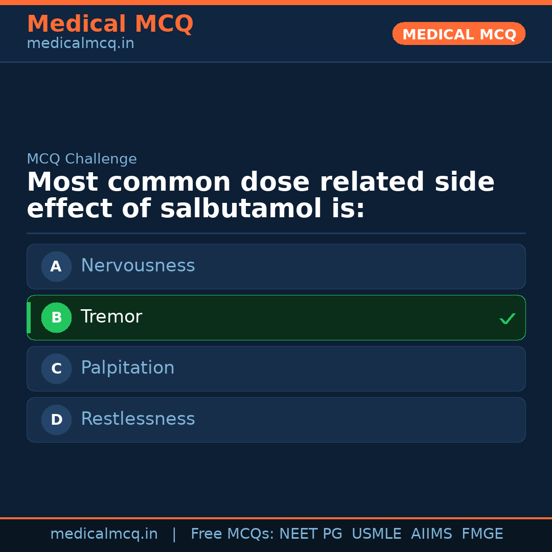Click the circular D badge icon
The image size is (552, 552).
[x=56, y=420]
